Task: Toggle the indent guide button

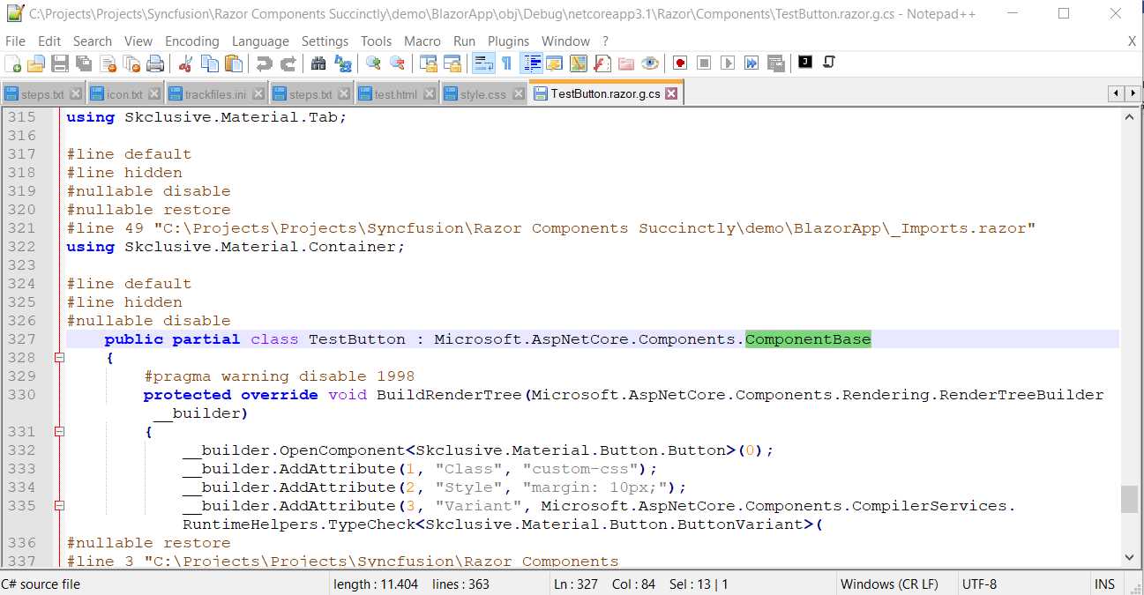Action: [x=532, y=63]
